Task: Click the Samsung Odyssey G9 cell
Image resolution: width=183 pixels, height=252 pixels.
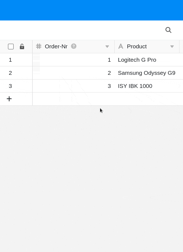Action: click(147, 73)
